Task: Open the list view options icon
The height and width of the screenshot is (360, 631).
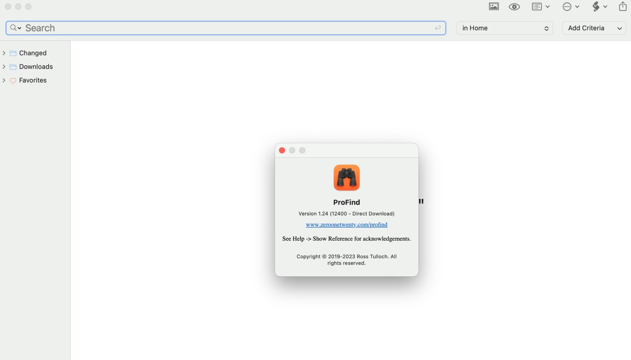Action: click(536, 7)
